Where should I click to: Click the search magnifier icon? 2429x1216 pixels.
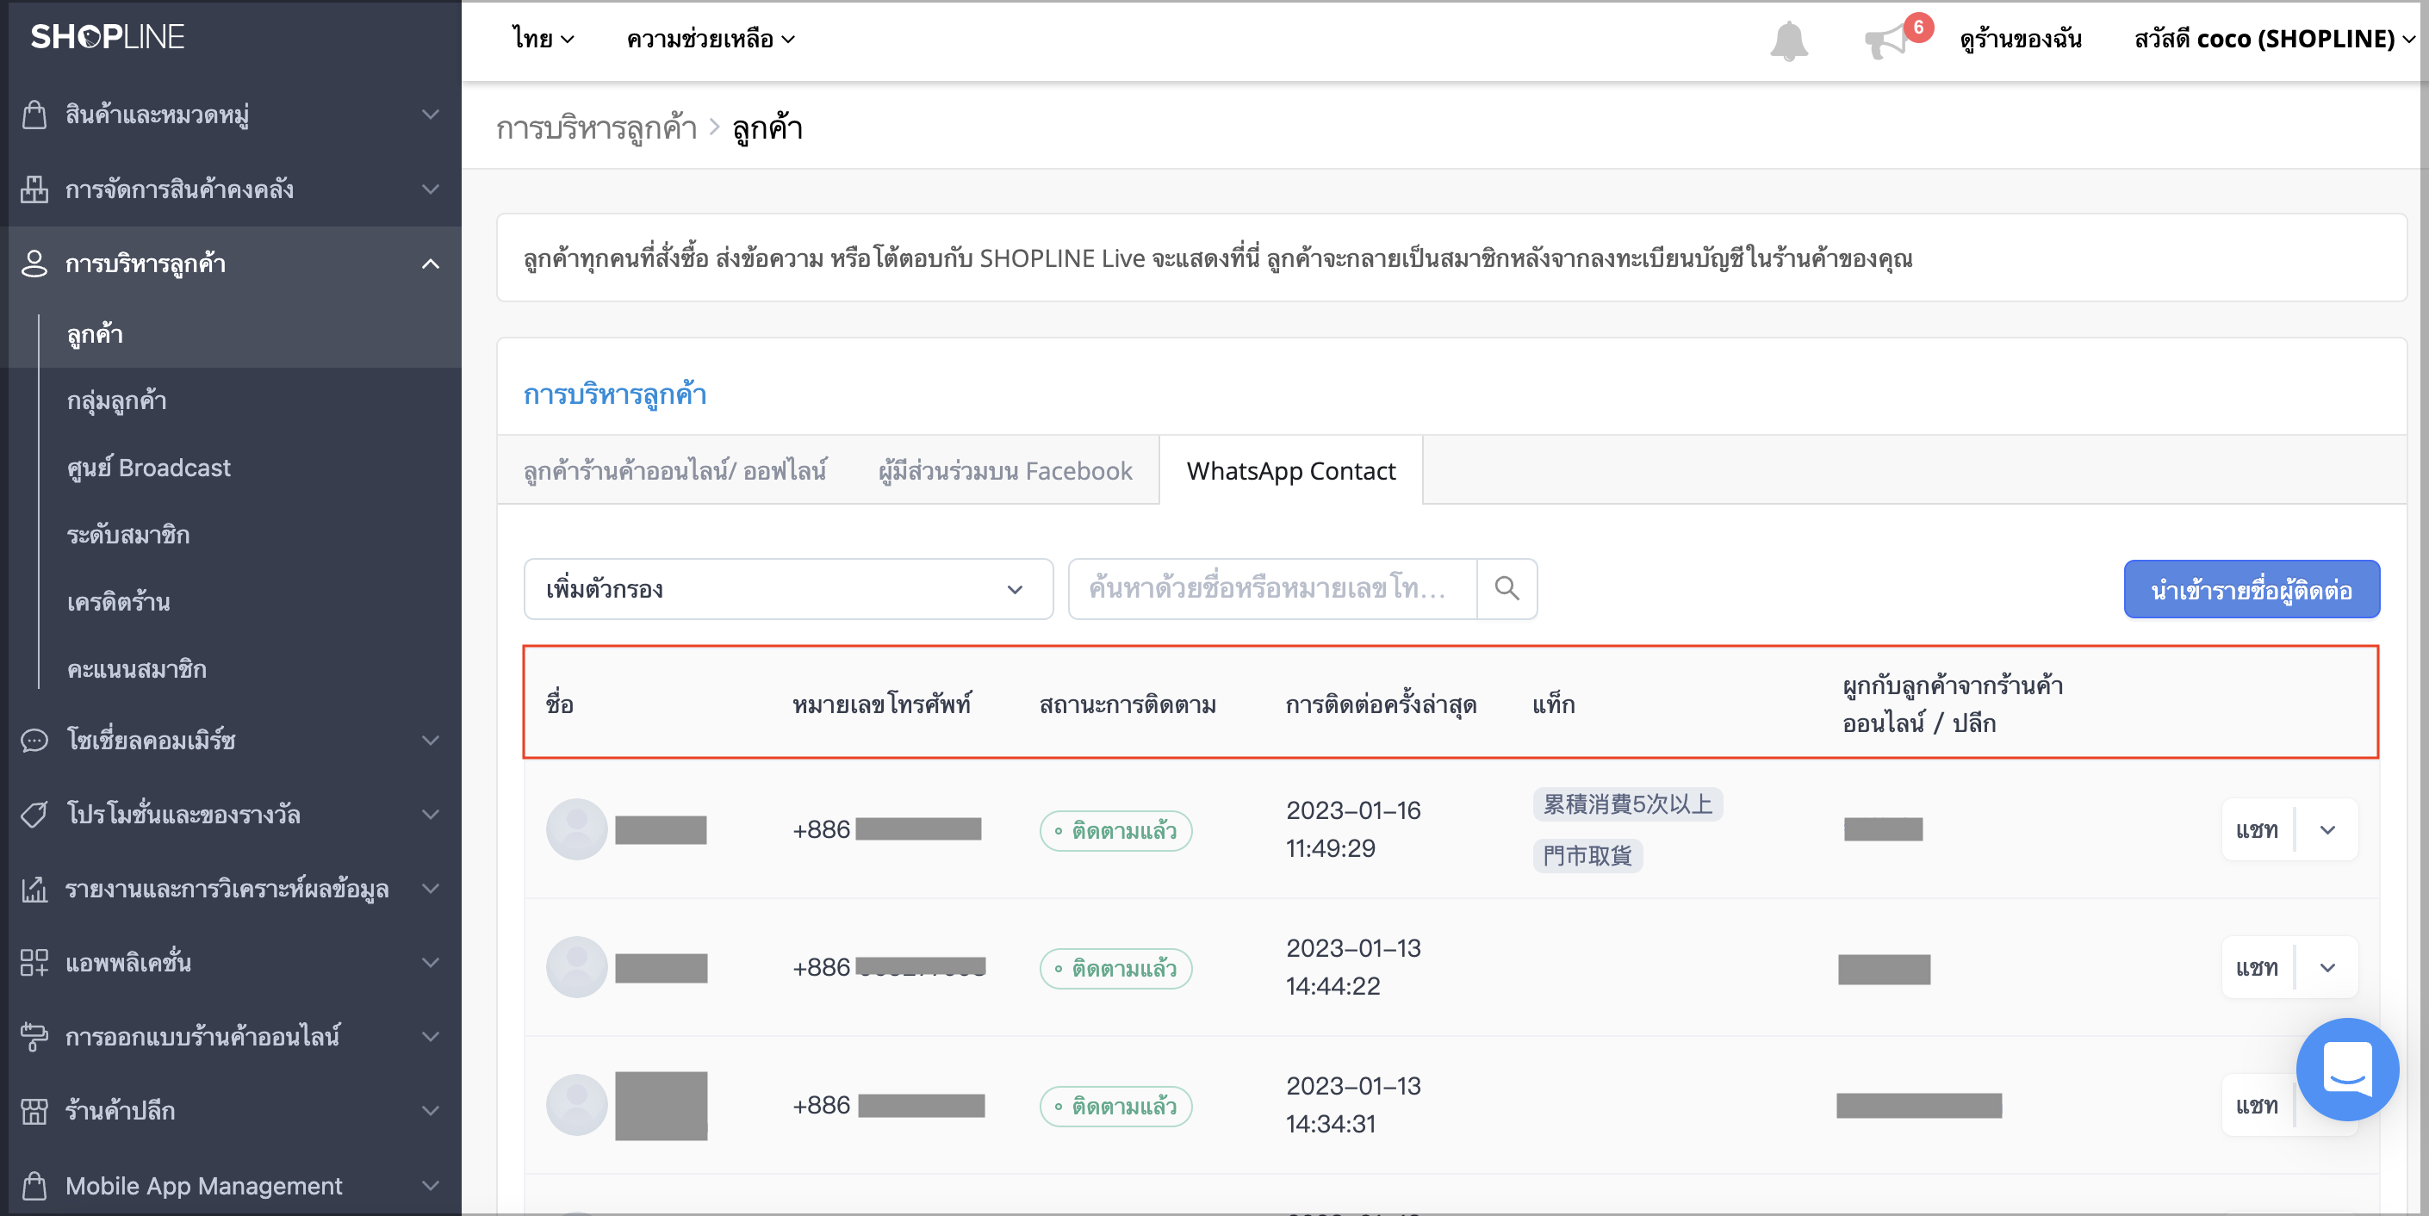tap(1506, 589)
